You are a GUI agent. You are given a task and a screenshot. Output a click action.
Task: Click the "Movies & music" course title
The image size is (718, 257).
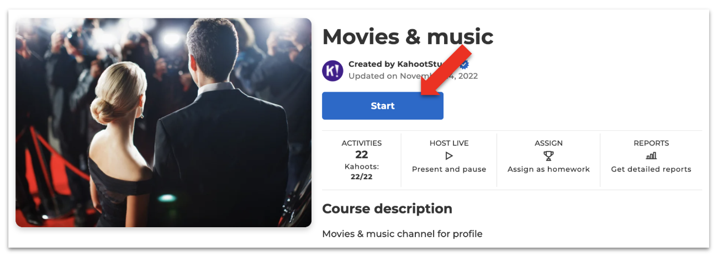tap(408, 37)
